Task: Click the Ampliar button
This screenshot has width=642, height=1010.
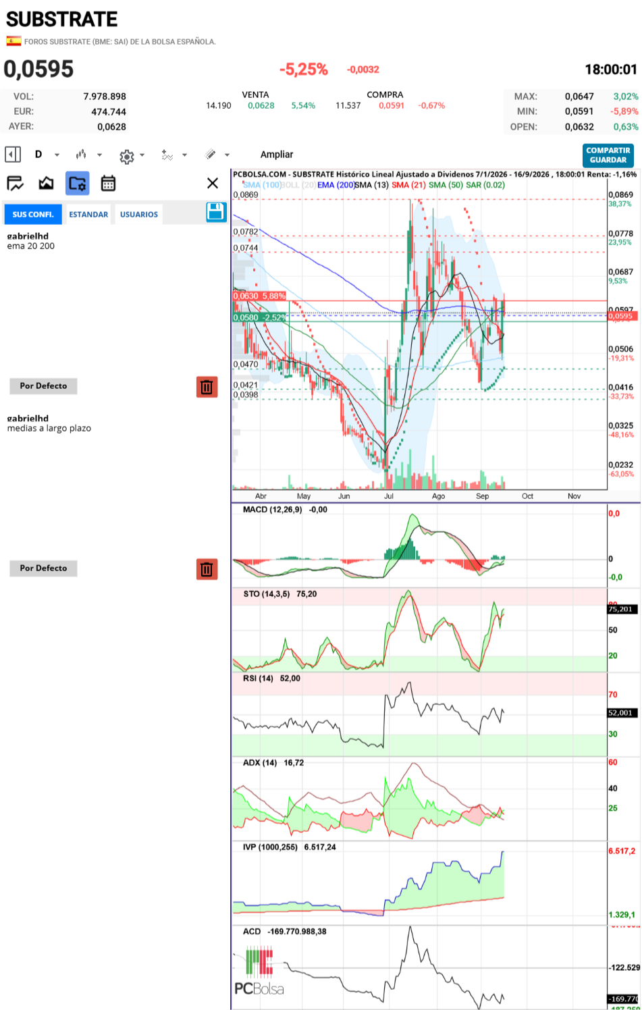Action: [277, 155]
